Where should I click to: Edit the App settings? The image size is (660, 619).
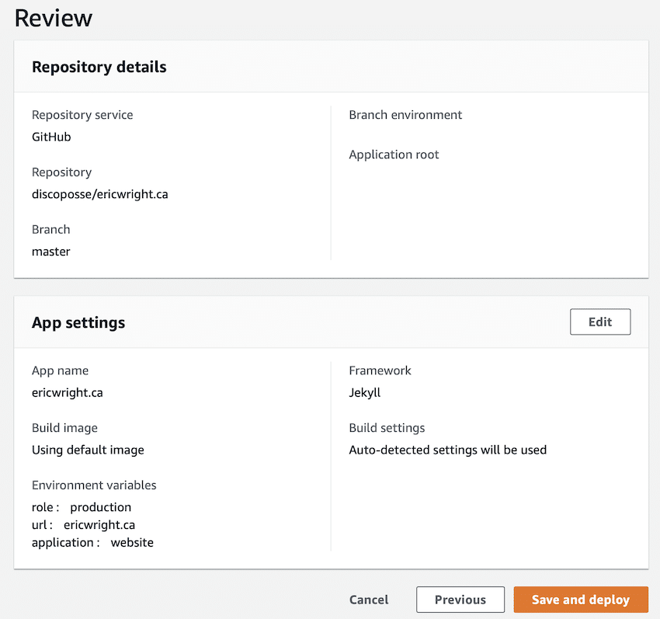click(599, 322)
